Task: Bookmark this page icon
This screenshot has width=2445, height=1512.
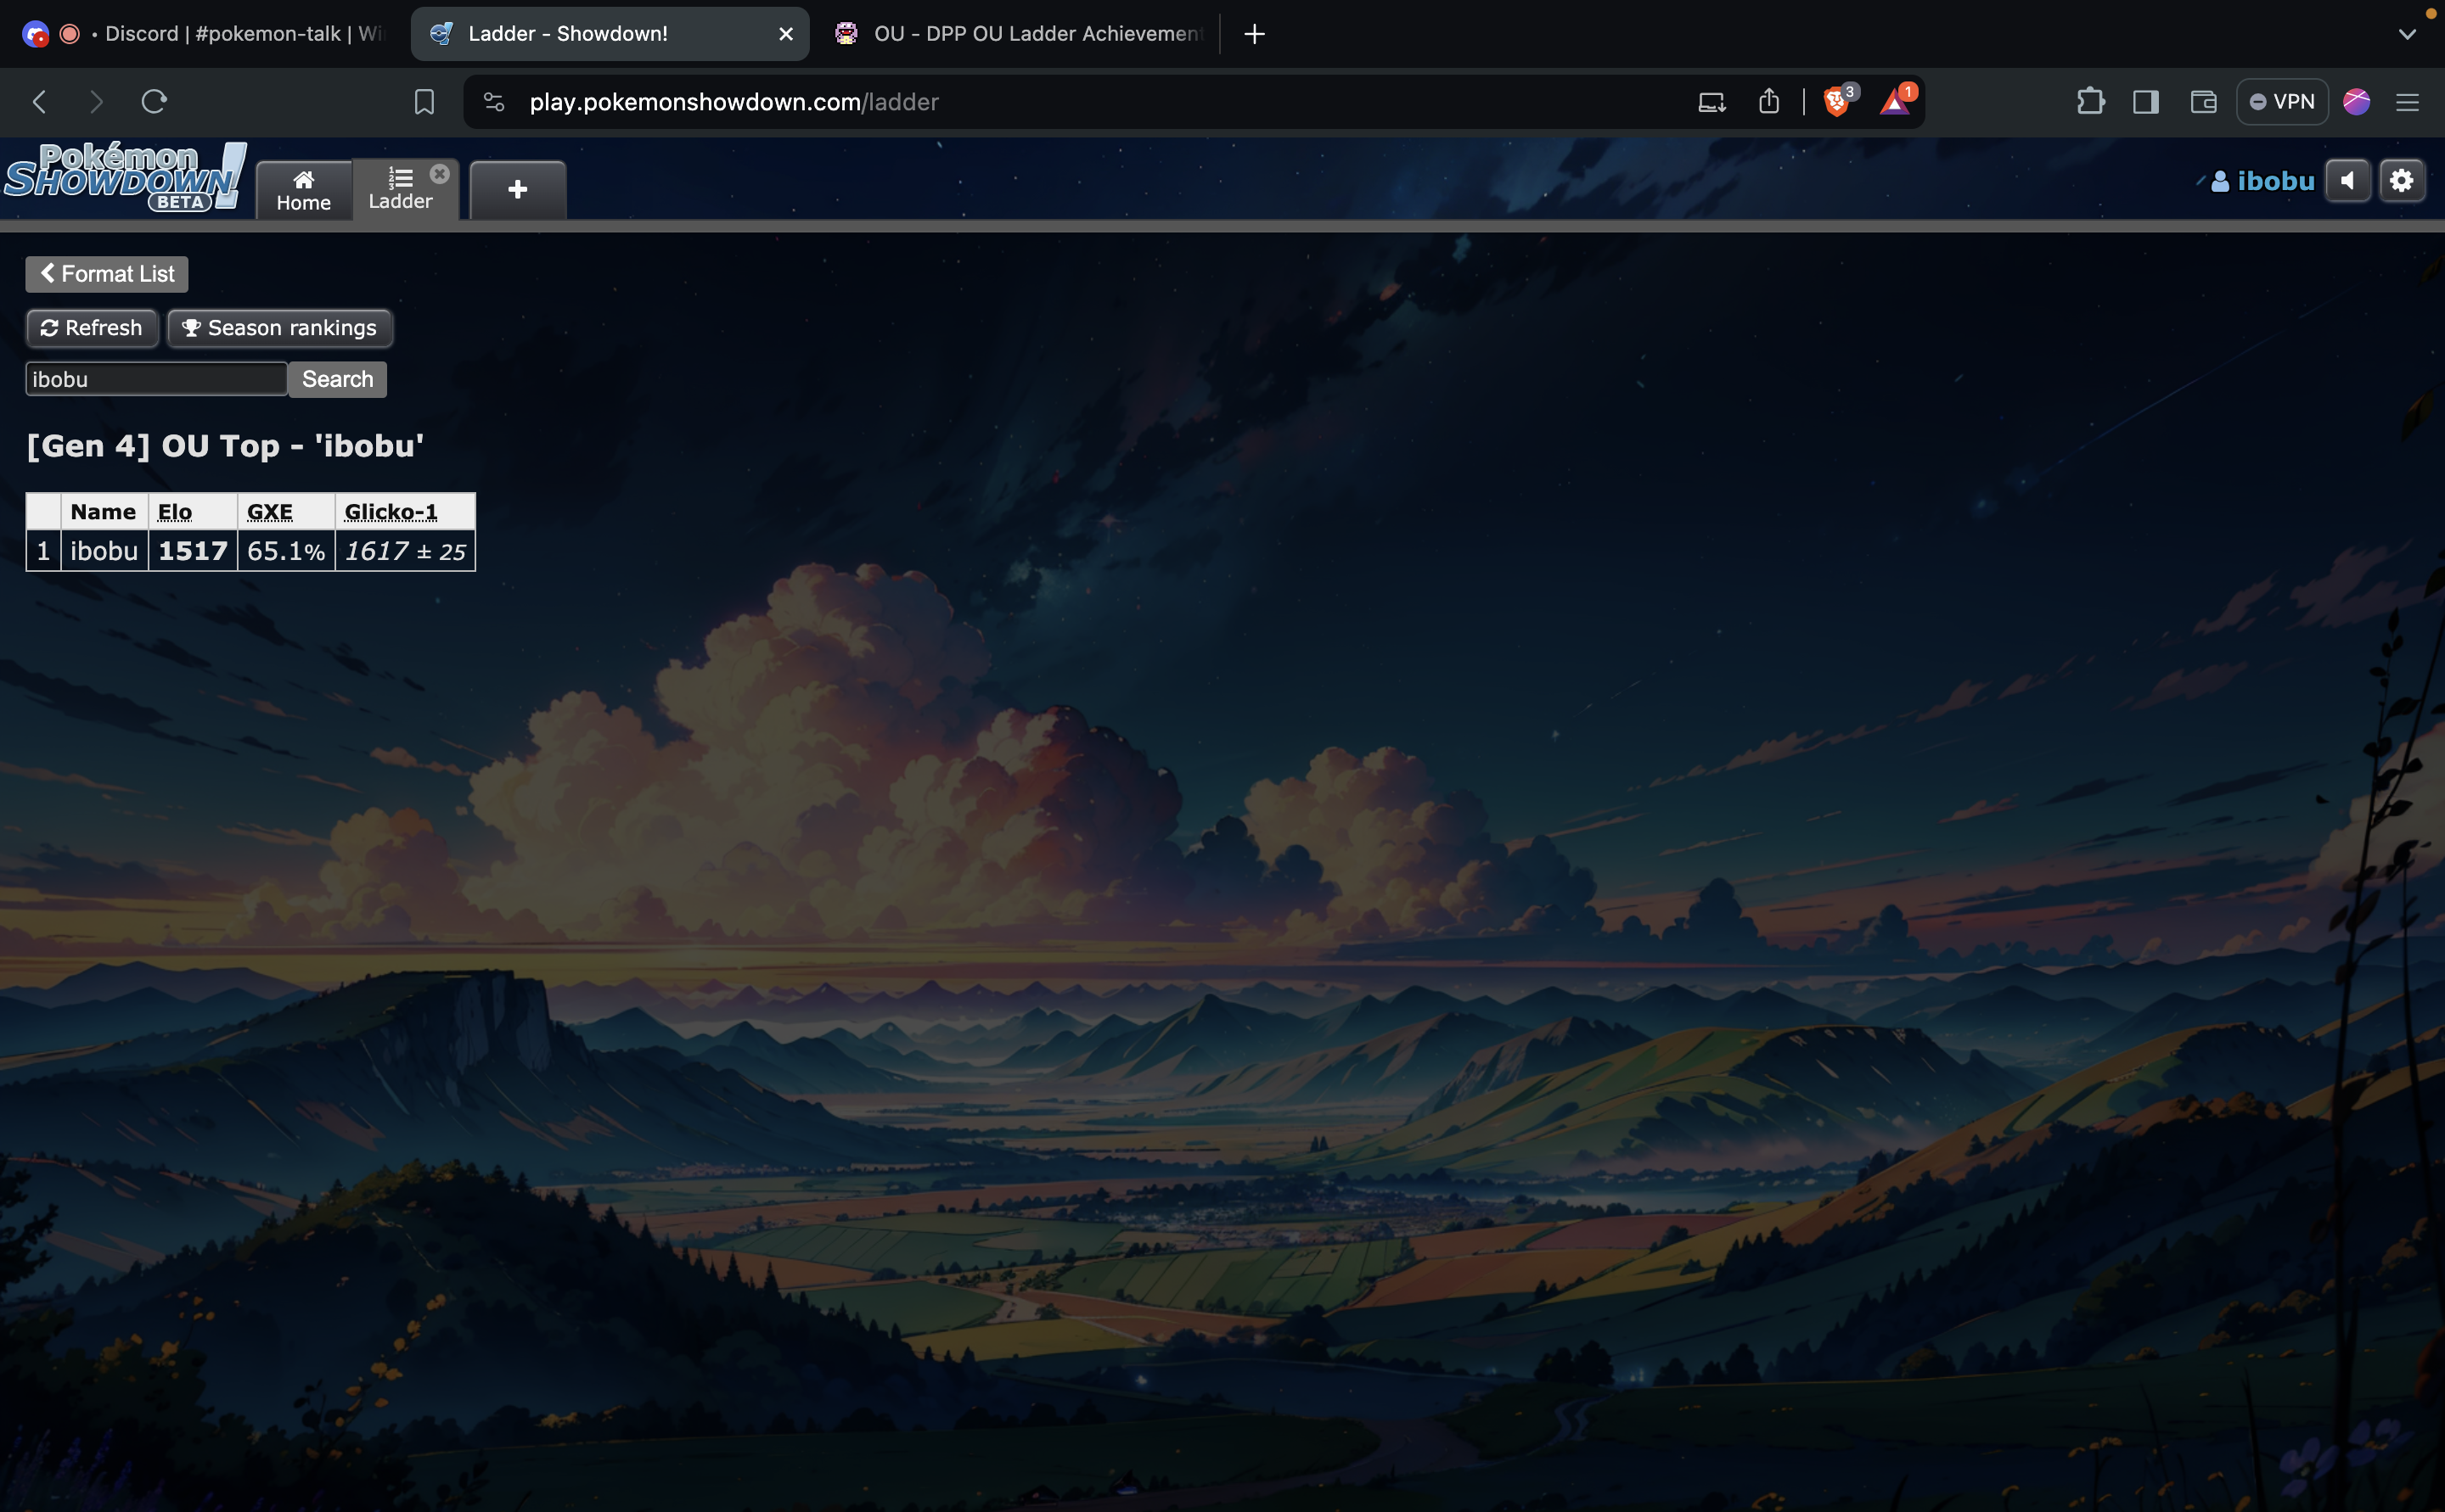Action: click(424, 102)
